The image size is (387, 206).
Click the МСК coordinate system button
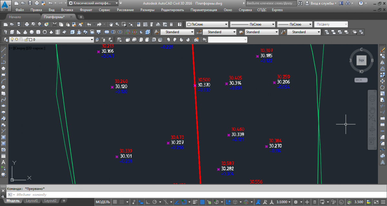361,80
